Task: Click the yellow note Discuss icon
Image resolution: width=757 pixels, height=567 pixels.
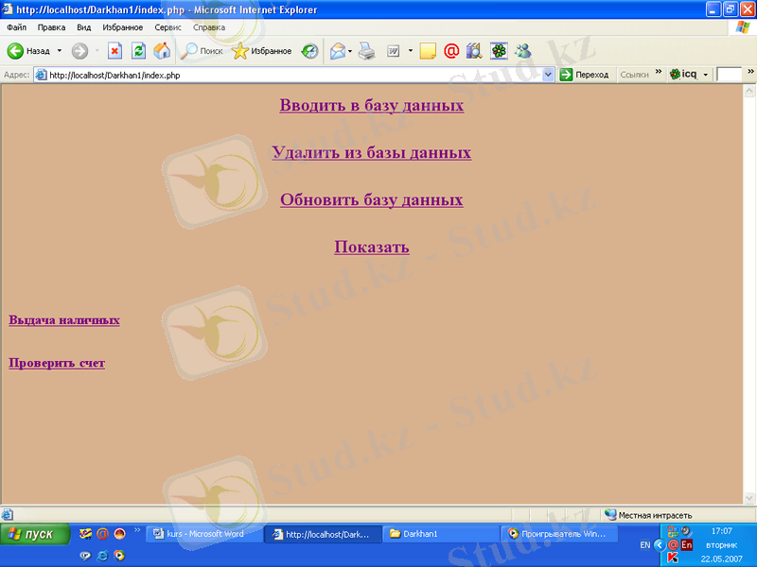Action: click(x=428, y=51)
